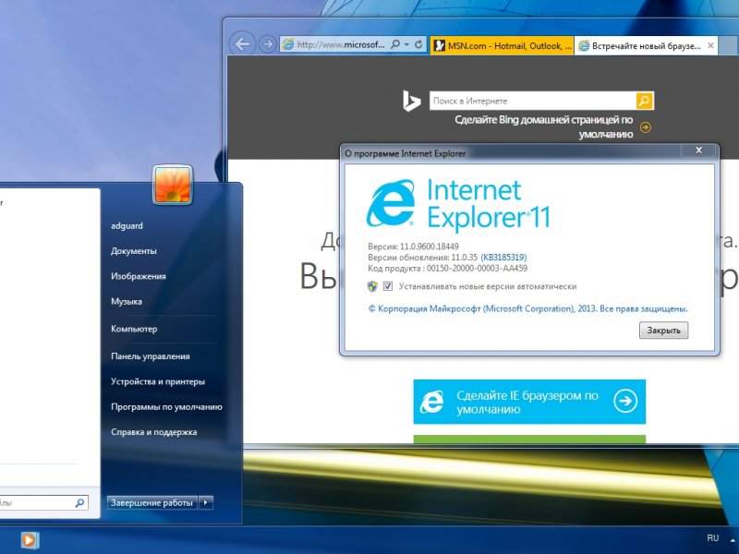Show hidden tray icons arrow

pyautogui.click(x=733, y=539)
